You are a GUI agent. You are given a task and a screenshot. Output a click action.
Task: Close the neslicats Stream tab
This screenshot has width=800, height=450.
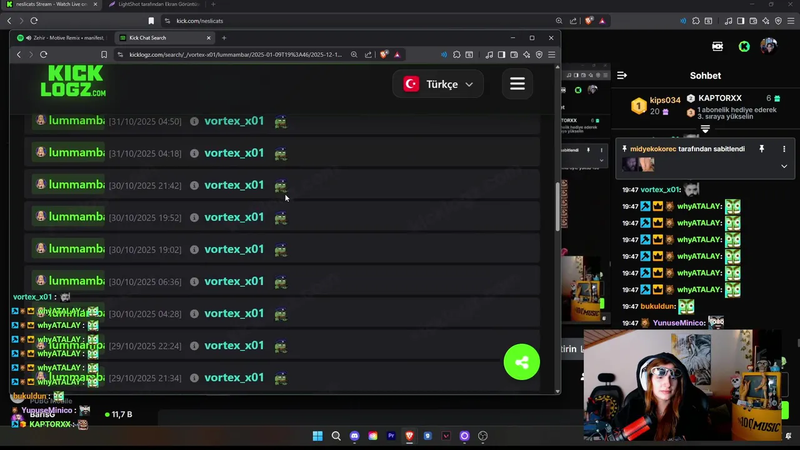coord(96,4)
